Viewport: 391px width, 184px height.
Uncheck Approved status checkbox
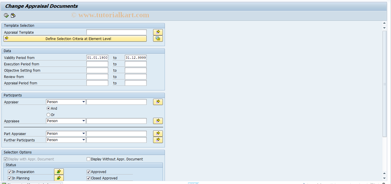(89, 172)
